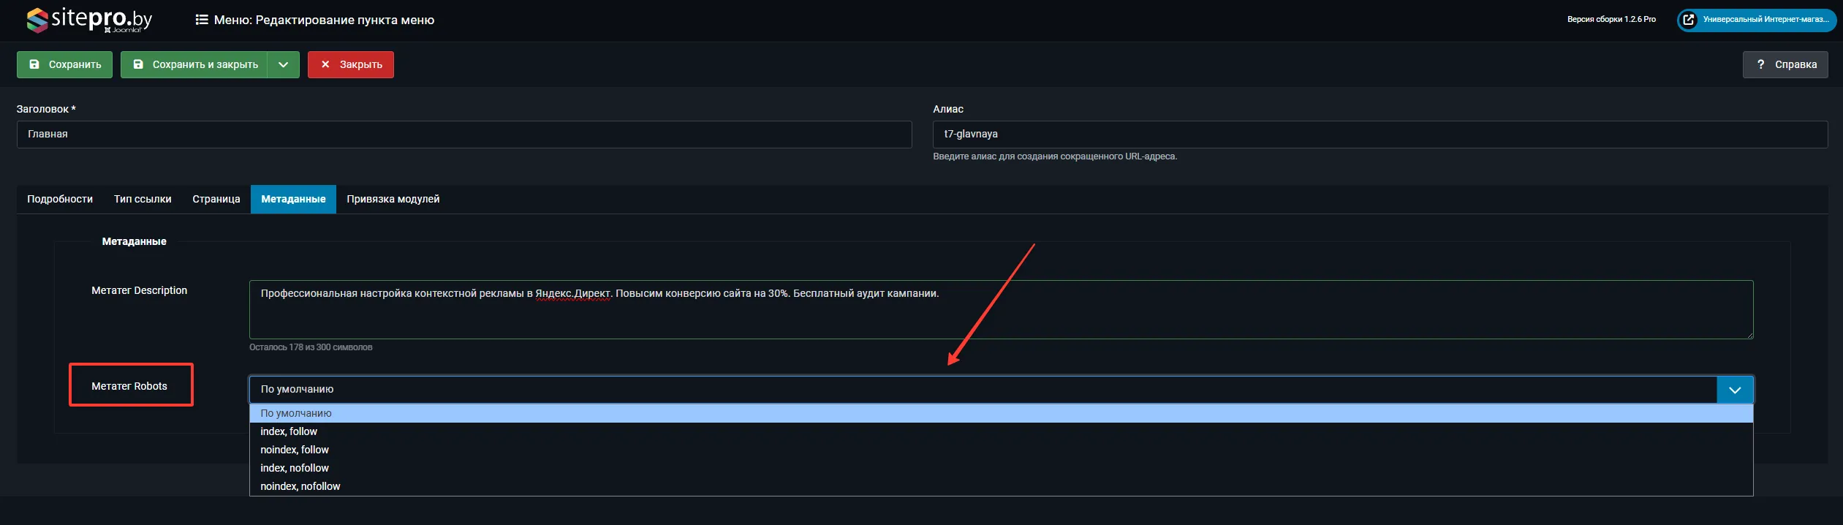Choose the index, follow option
The width and height of the screenshot is (1843, 525).
click(289, 431)
